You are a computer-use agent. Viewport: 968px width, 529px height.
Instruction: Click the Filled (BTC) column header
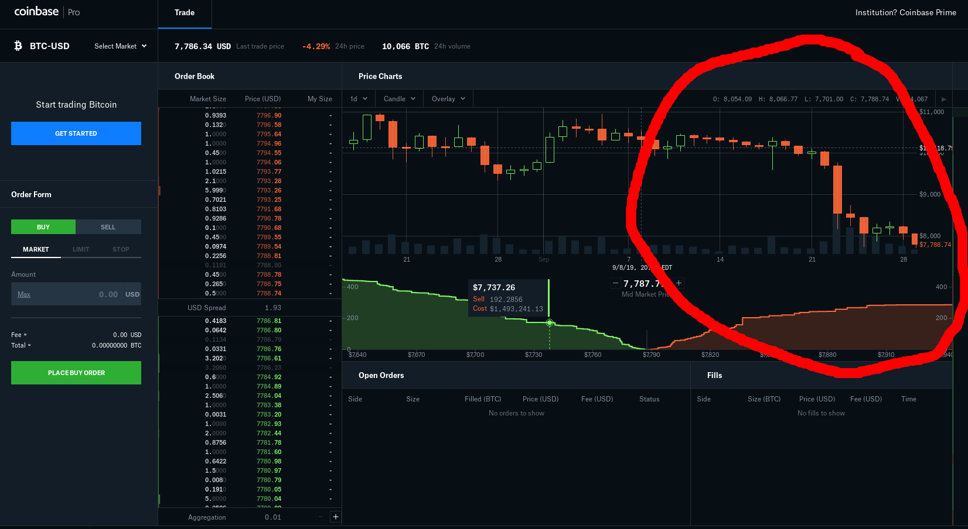pos(483,399)
